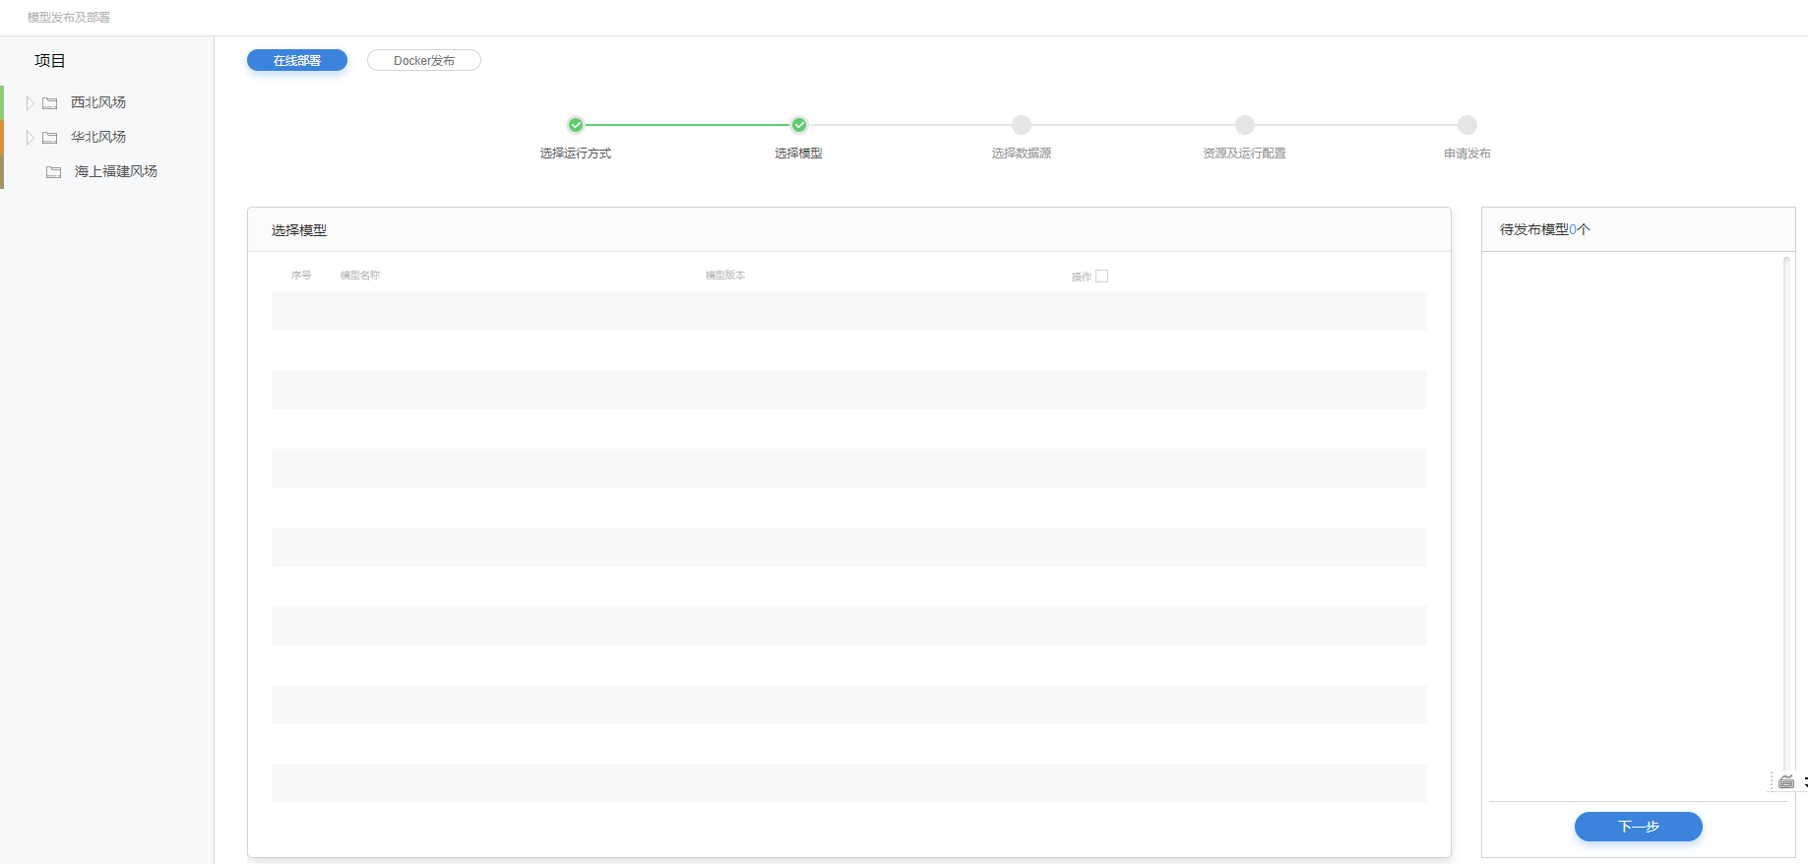Select 海上福建风场 project
This screenshot has height=864, width=1808.
coord(116,171)
